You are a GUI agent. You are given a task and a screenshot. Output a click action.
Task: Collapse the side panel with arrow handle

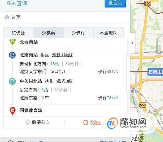[132, 43]
